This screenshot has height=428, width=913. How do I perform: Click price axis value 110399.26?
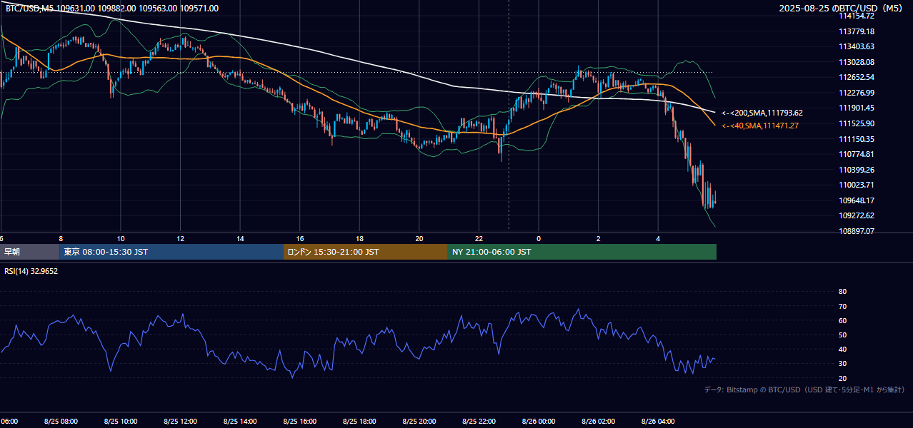tap(857, 170)
